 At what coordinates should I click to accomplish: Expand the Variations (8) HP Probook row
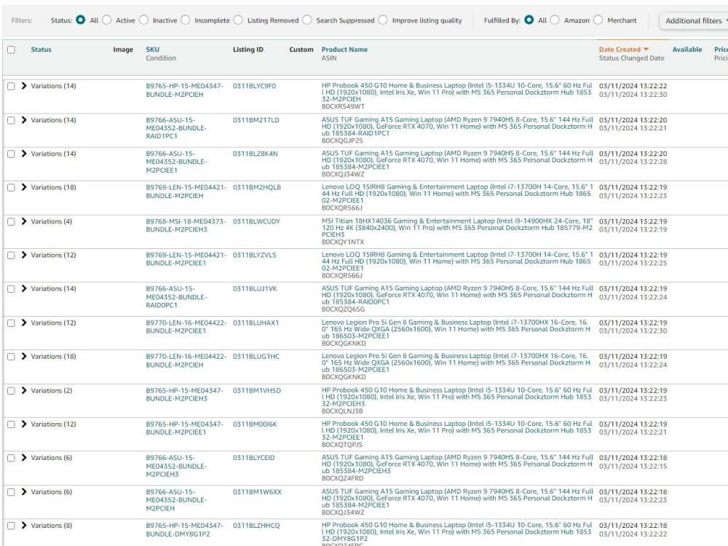[x=24, y=526]
